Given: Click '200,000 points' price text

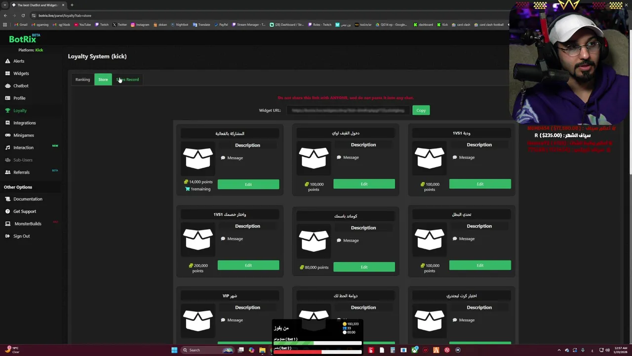Looking at the screenshot, I should (198, 268).
